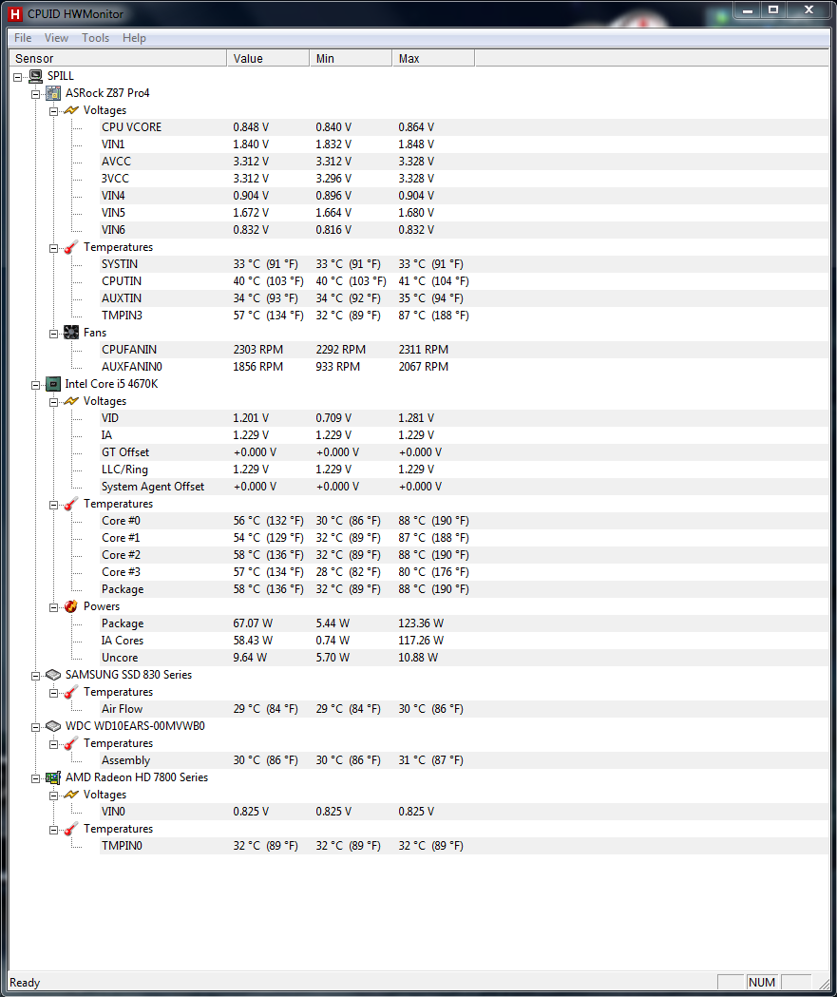Select the CPUTIN temperature row

click(464, 281)
